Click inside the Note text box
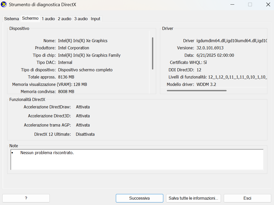The image size is (274, 205). (137, 160)
